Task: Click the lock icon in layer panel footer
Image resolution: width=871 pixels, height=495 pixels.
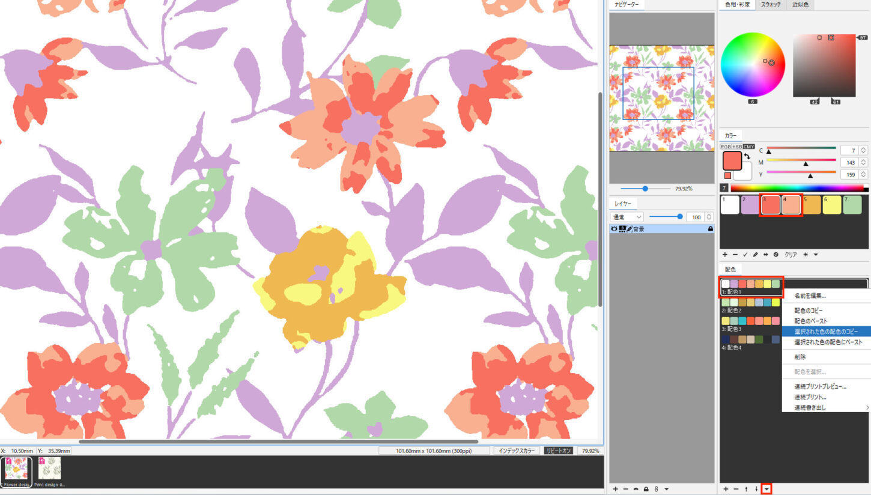Action: tap(646, 489)
